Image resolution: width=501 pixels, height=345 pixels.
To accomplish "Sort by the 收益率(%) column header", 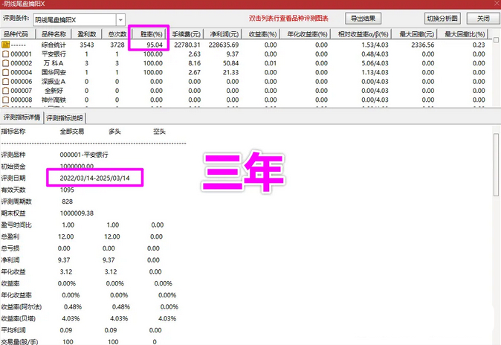I will [x=261, y=34].
